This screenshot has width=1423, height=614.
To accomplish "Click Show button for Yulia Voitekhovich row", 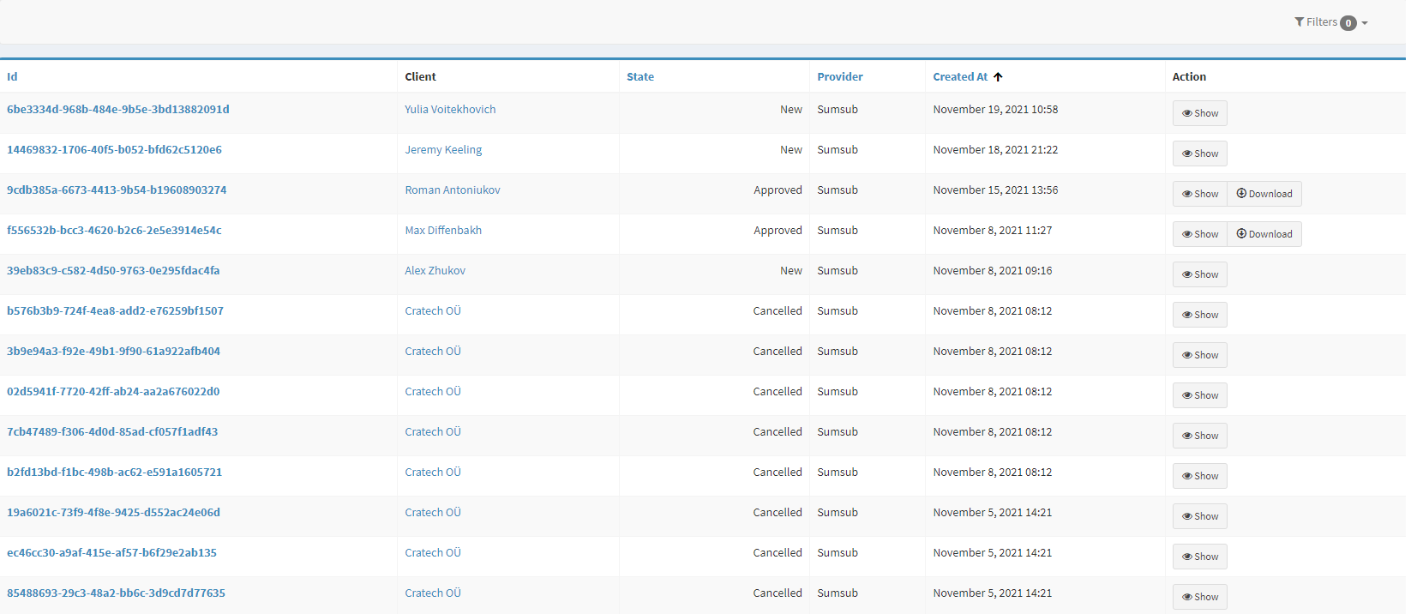I will tap(1199, 113).
